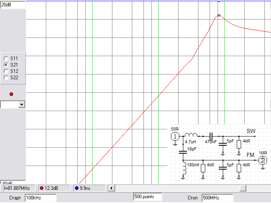Click the port 2 load symbol
The image size is (271, 203).
point(263,160)
